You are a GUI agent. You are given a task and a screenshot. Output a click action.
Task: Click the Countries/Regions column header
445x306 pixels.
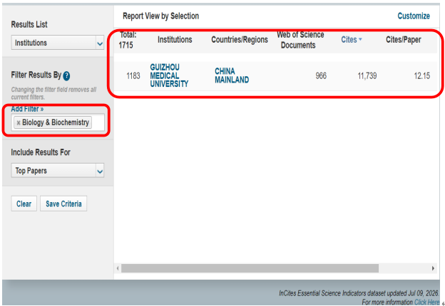[x=240, y=40]
